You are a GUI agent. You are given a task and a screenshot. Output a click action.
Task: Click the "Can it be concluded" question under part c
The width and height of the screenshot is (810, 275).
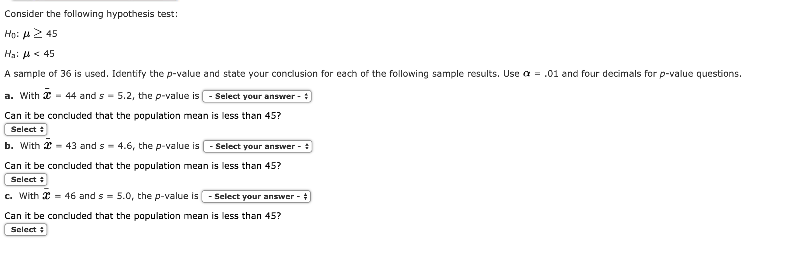(x=143, y=216)
